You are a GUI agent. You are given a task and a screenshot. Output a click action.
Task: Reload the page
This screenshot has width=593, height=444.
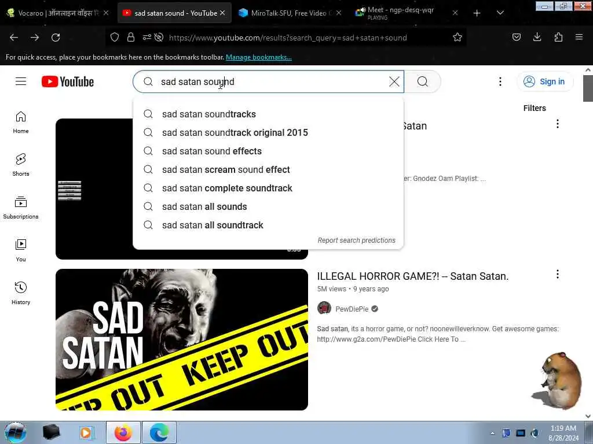click(56, 38)
